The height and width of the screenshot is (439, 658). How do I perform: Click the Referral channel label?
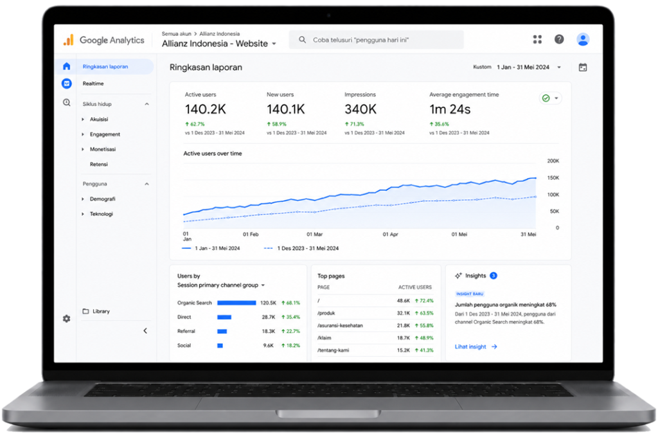[x=186, y=331]
